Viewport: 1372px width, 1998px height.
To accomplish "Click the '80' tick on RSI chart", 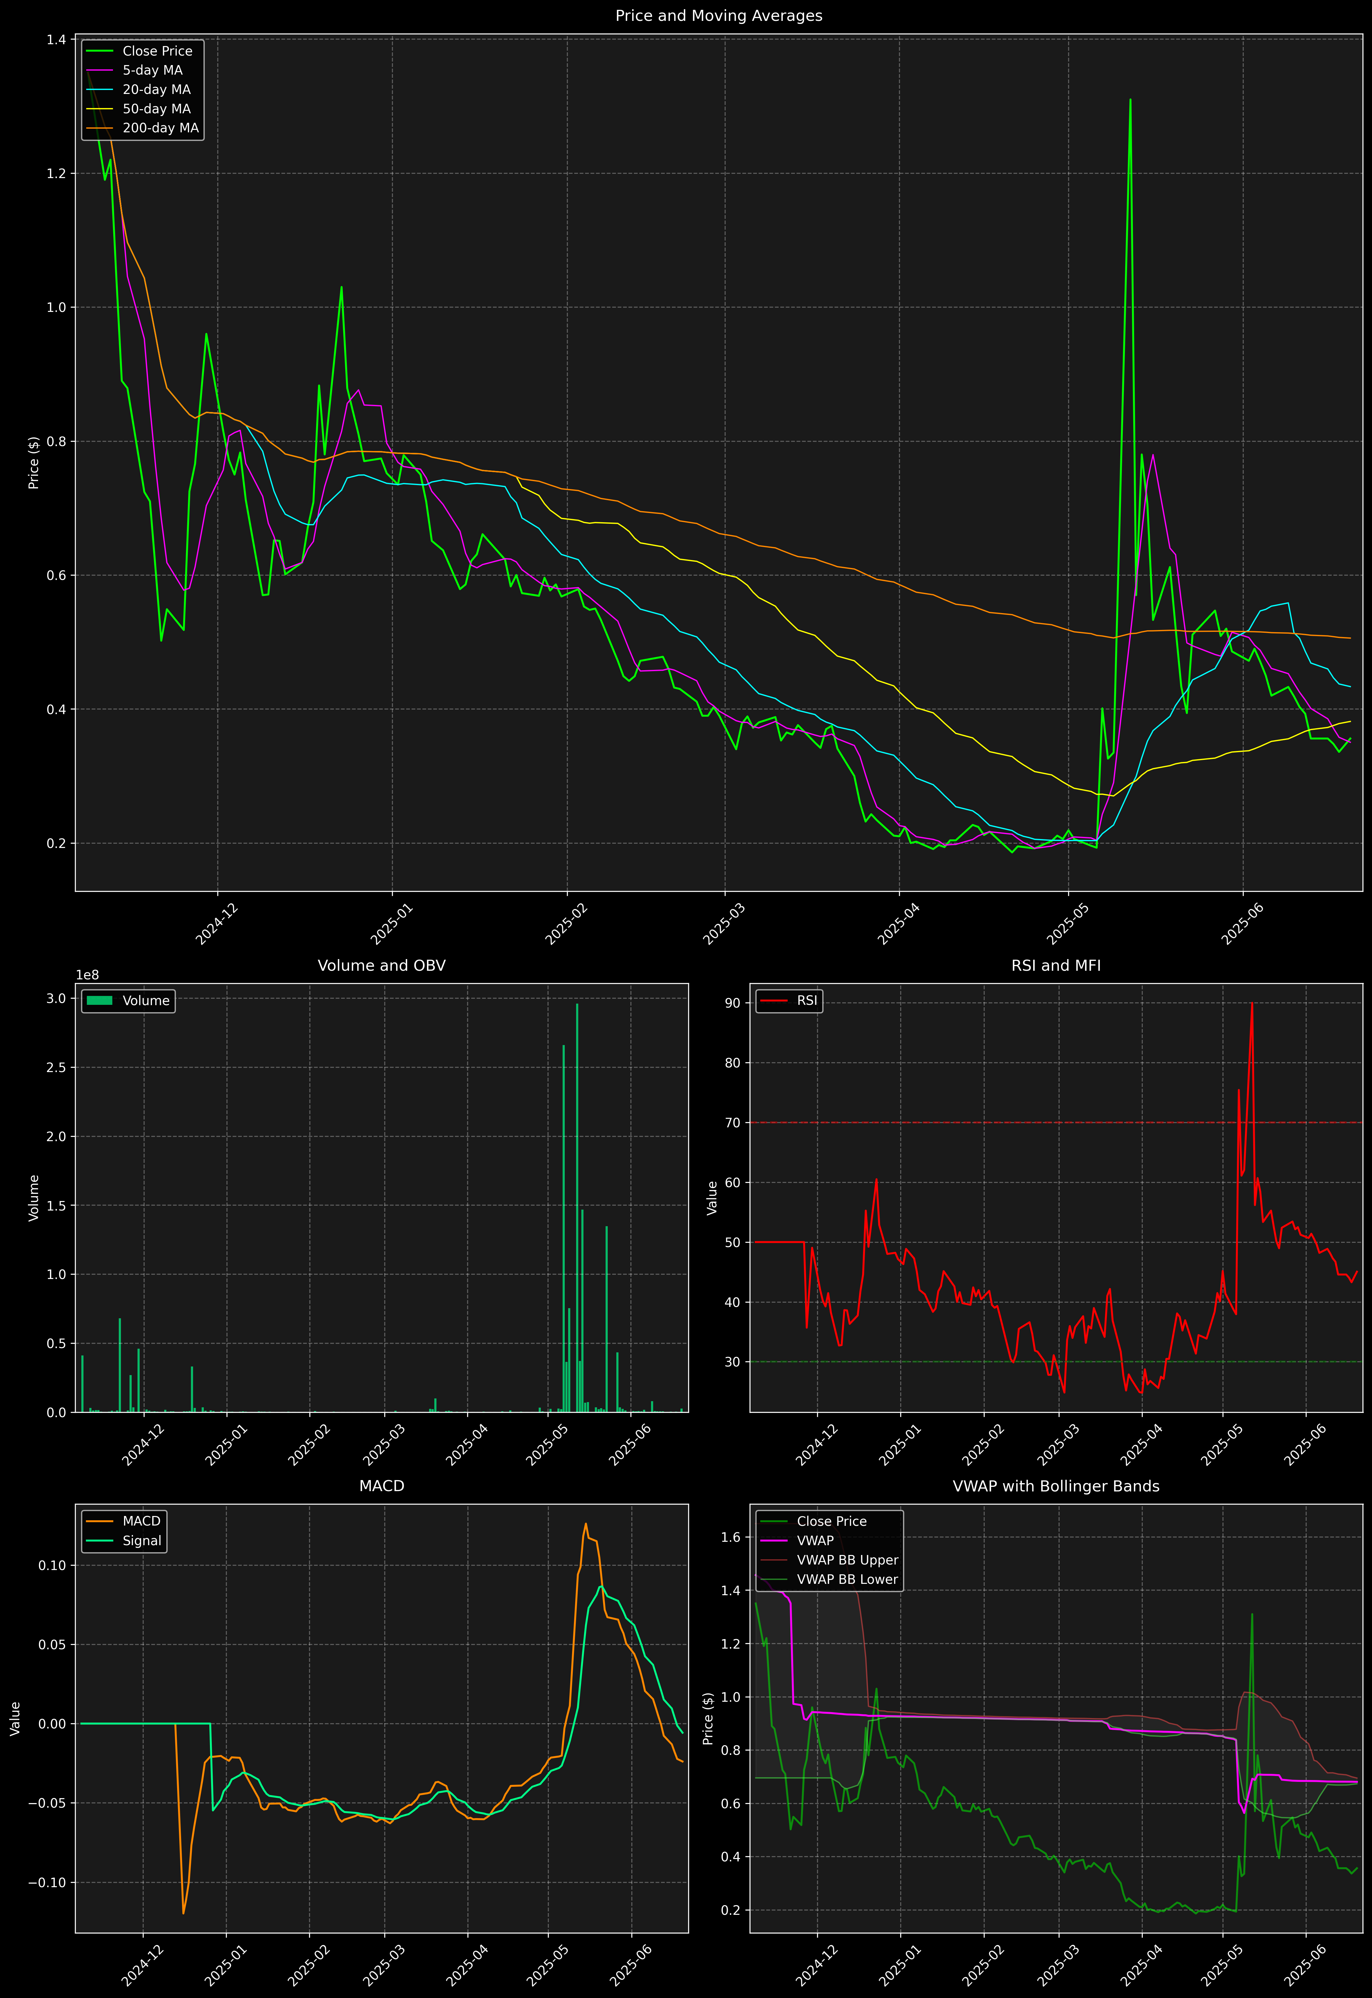I will tap(732, 1063).
